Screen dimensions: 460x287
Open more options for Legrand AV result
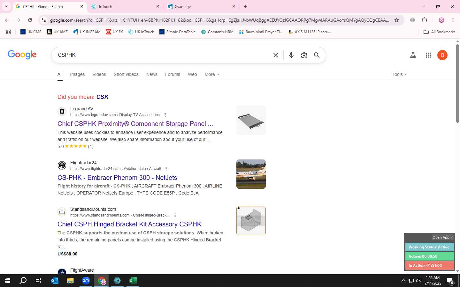pos(165,115)
